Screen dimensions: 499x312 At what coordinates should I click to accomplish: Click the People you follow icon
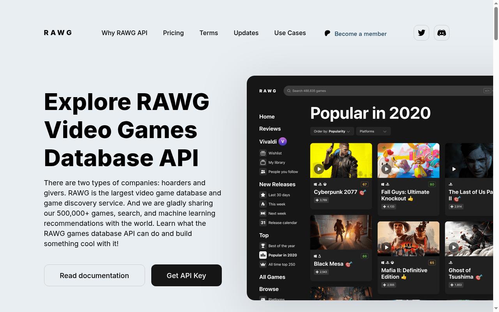click(x=263, y=172)
